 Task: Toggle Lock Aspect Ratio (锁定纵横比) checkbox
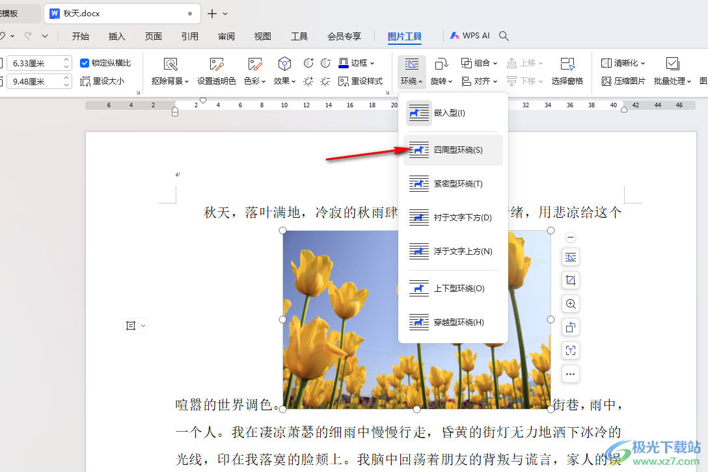click(85, 62)
